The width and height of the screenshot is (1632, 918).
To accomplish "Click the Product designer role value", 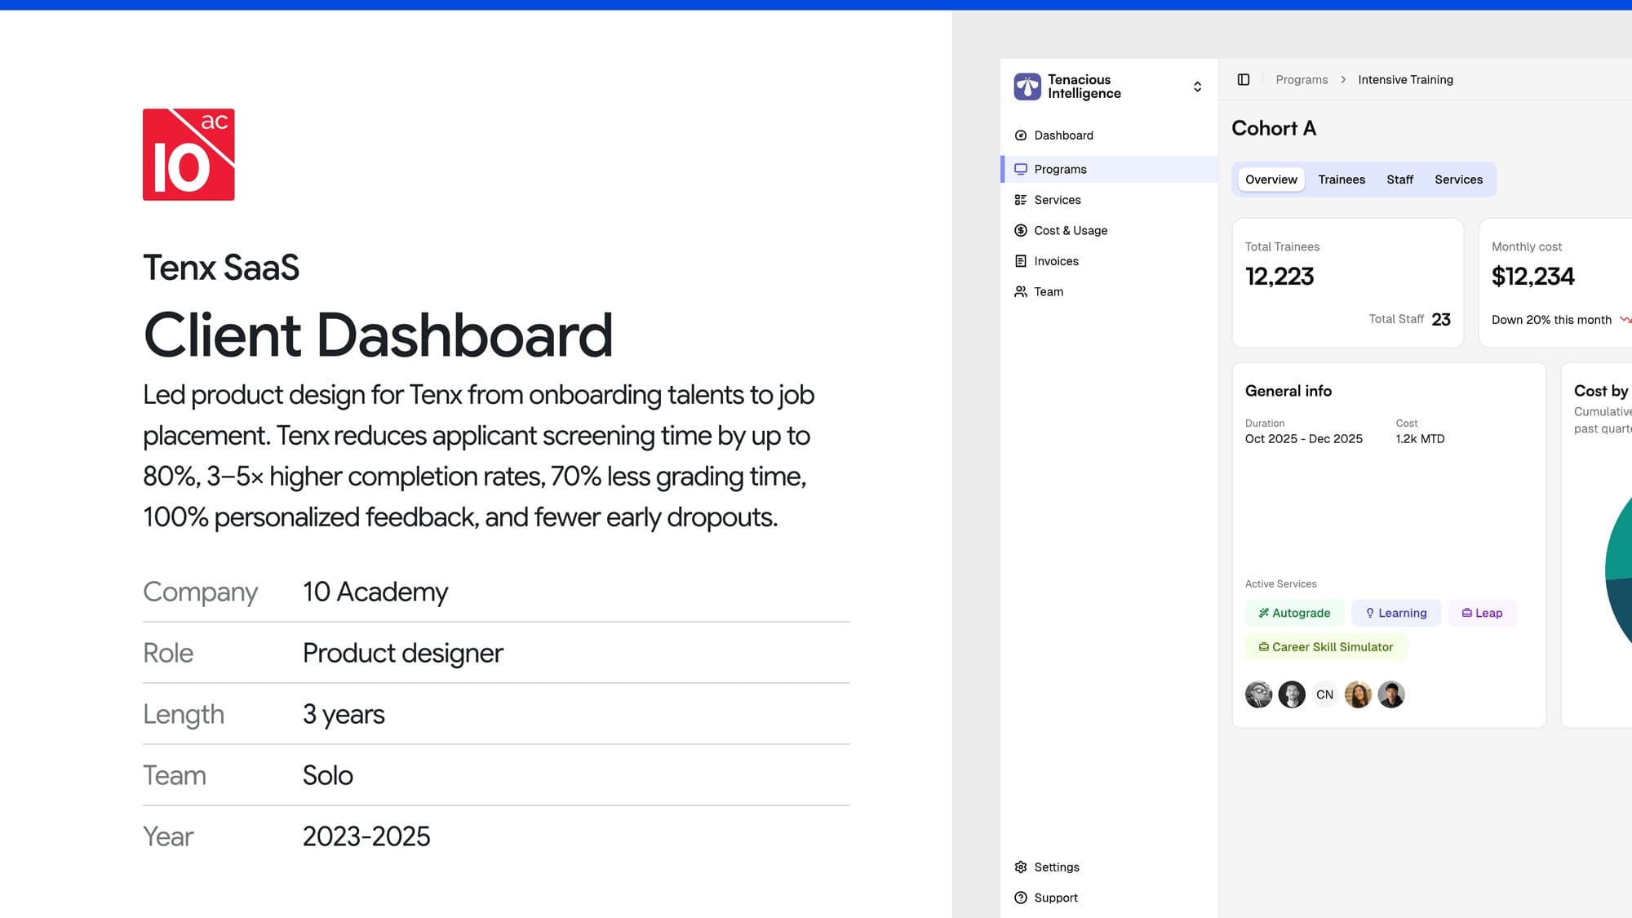I will (403, 653).
